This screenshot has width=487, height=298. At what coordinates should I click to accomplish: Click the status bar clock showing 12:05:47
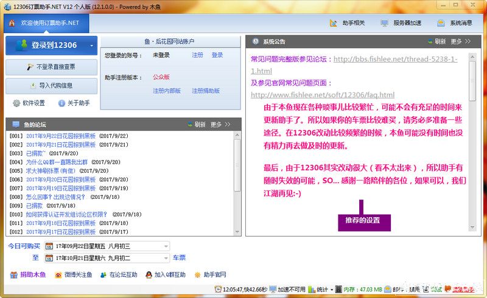click(x=241, y=289)
